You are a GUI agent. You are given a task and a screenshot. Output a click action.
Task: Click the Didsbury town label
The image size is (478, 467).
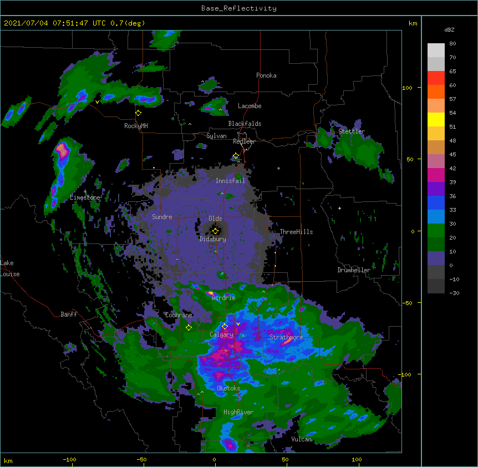click(x=212, y=239)
